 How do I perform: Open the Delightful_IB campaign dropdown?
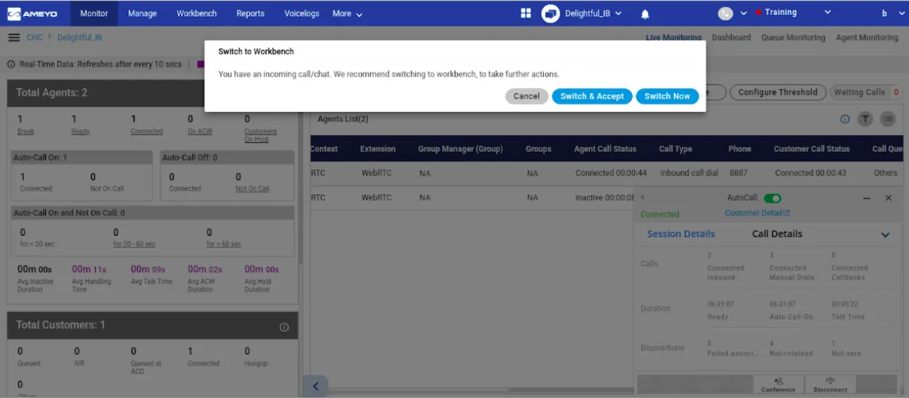[618, 14]
